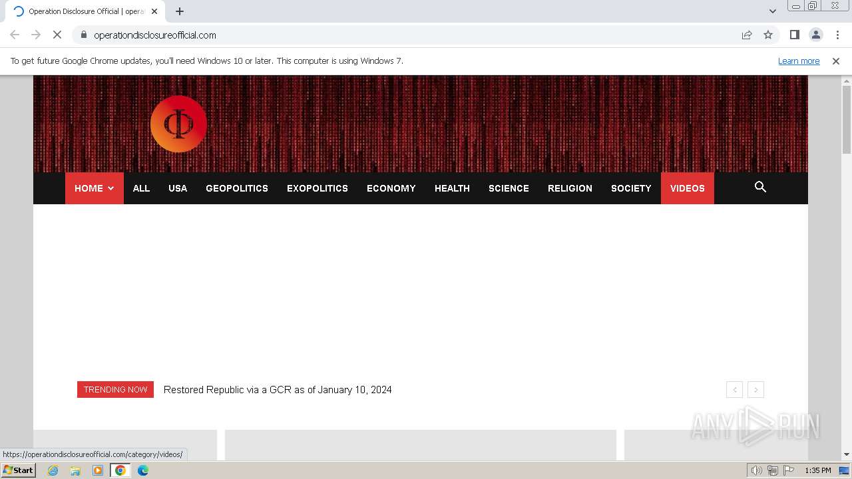
Task: Show next trending story arrow
Action: pyautogui.click(x=755, y=390)
